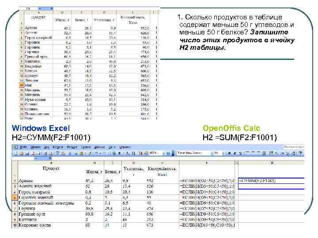Toggle Italic formatting button
Screen dimensions: 318x238
tap(235, 153)
